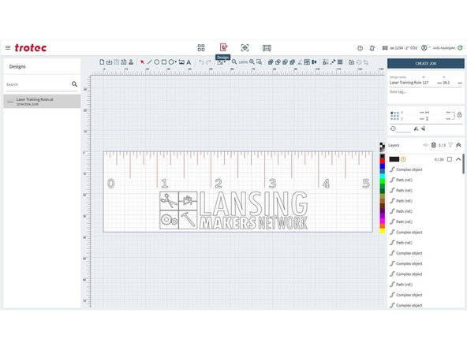Open the job queue tab

coord(267,48)
